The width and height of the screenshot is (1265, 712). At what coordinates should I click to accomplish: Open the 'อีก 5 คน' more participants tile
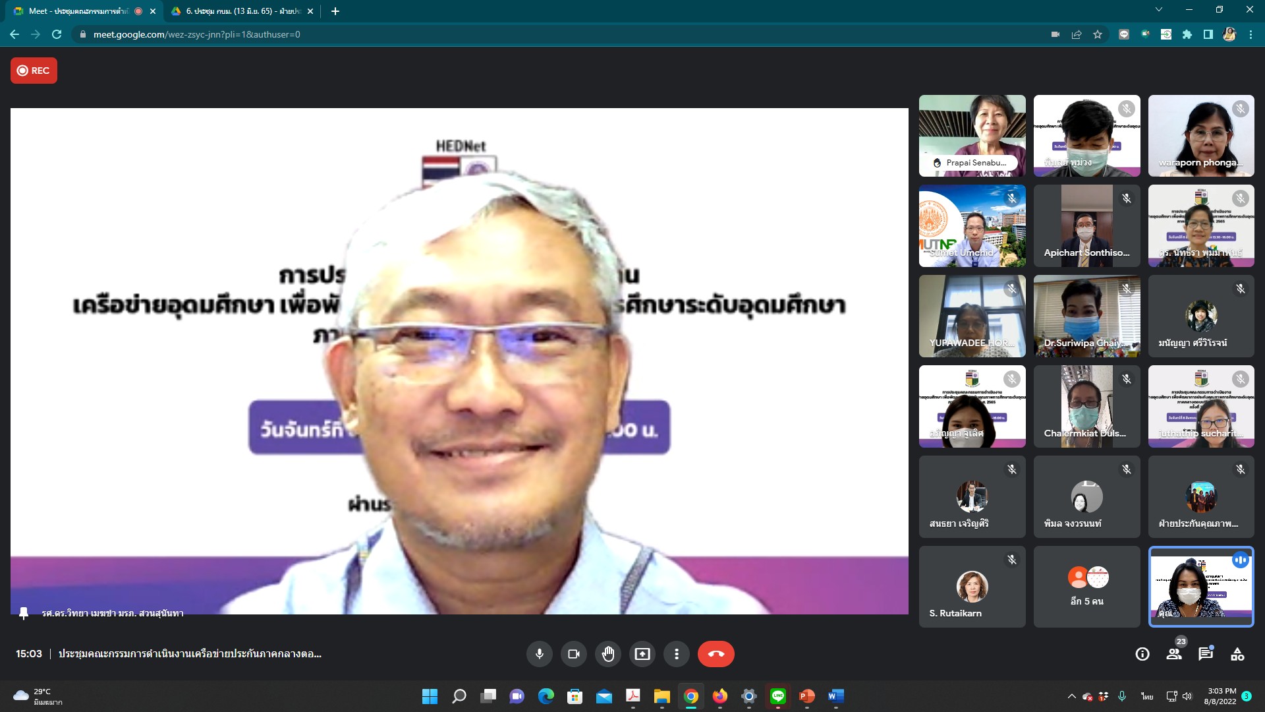pyautogui.click(x=1086, y=587)
